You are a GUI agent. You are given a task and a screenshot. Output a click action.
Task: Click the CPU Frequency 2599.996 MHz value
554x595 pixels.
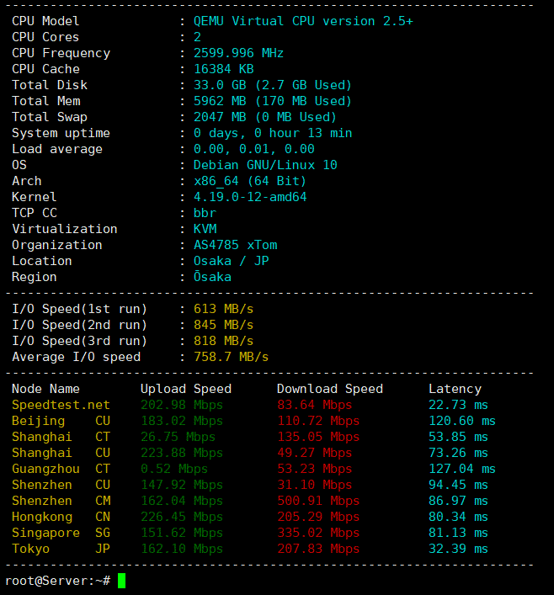238,53
